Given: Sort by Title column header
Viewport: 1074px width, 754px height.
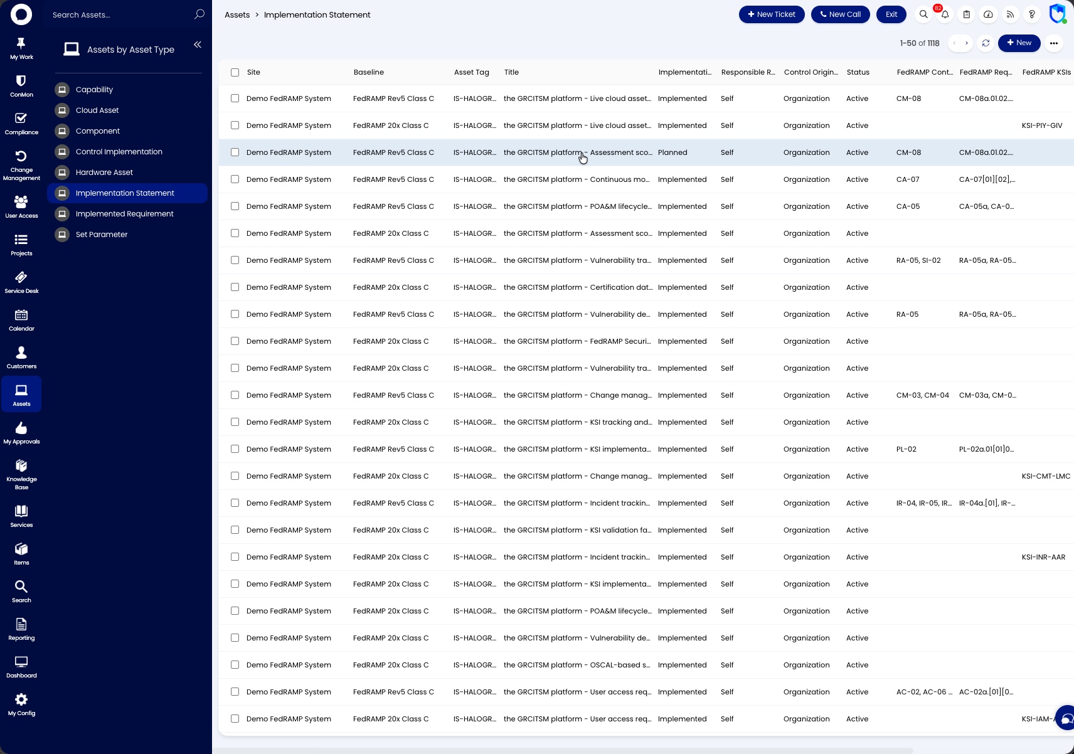Looking at the screenshot, I should pos(511,72).
